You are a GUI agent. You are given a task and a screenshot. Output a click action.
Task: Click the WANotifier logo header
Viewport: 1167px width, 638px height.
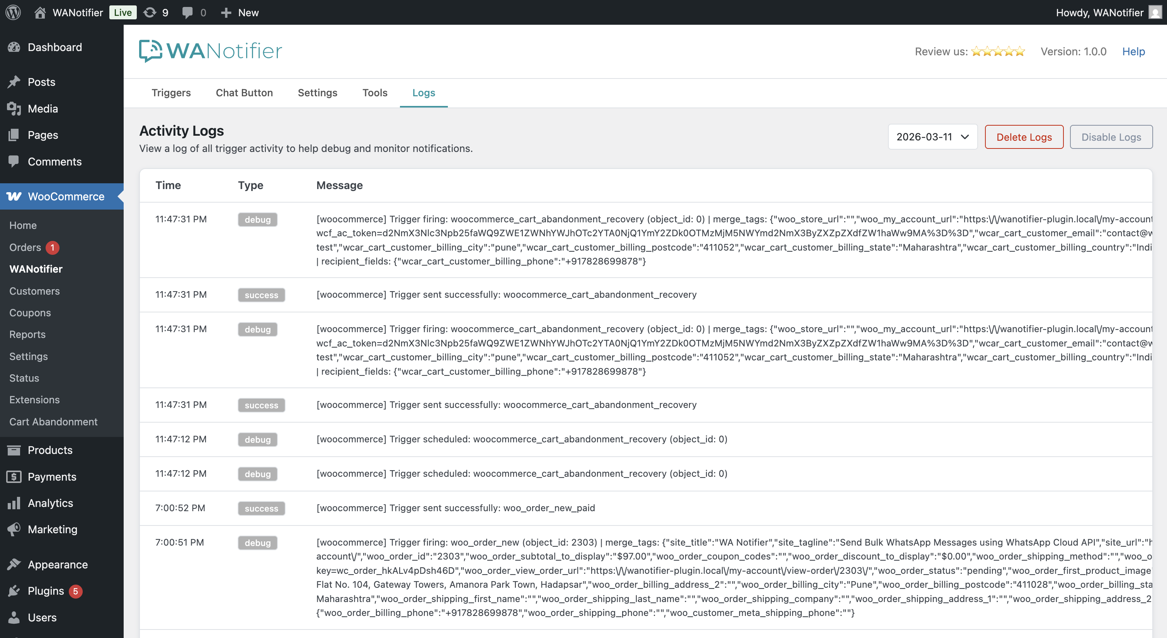coord(210,51)
